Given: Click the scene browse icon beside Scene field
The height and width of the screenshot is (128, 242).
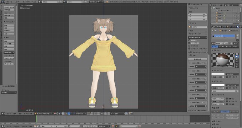Looking at the screenshot, I should [65, 2].
